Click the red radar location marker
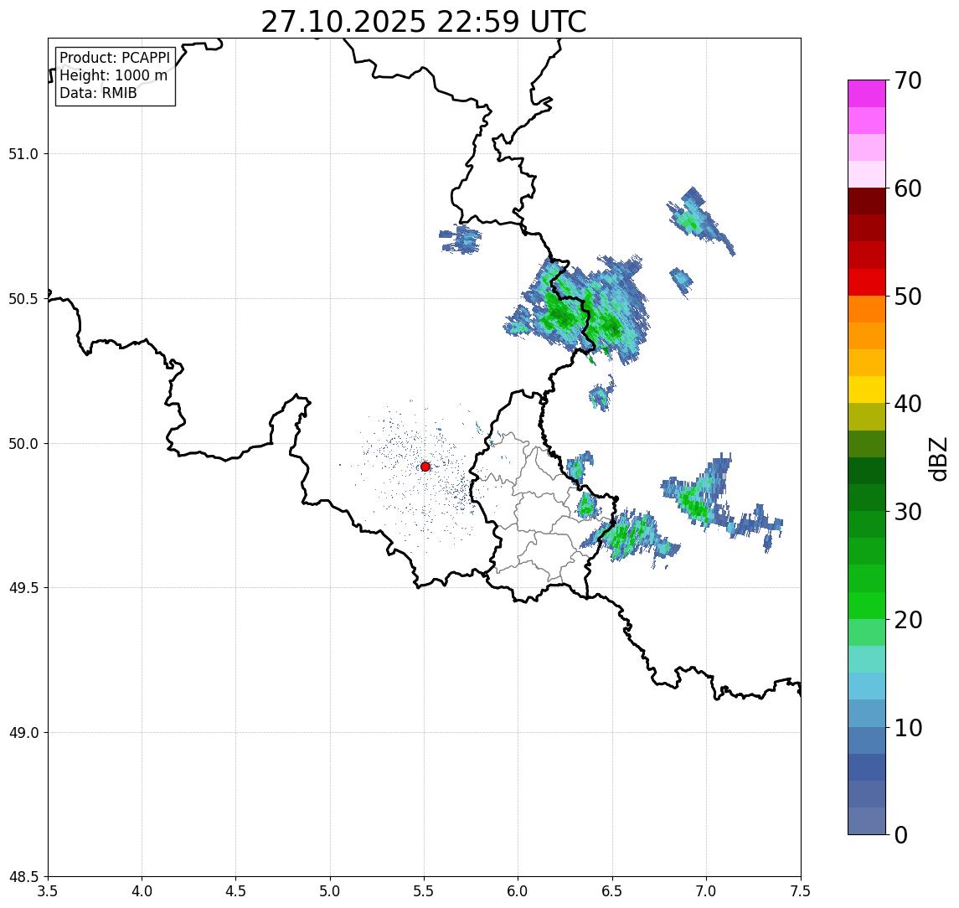The image size is (959, 908). point(425,467)
